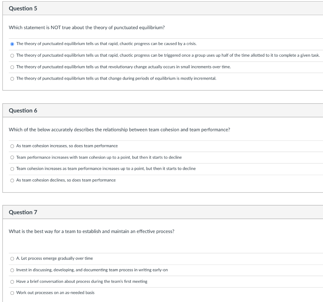323x302 pixels.
Task: Click the team cohesion question prompt text
Action: click(119, 130)
